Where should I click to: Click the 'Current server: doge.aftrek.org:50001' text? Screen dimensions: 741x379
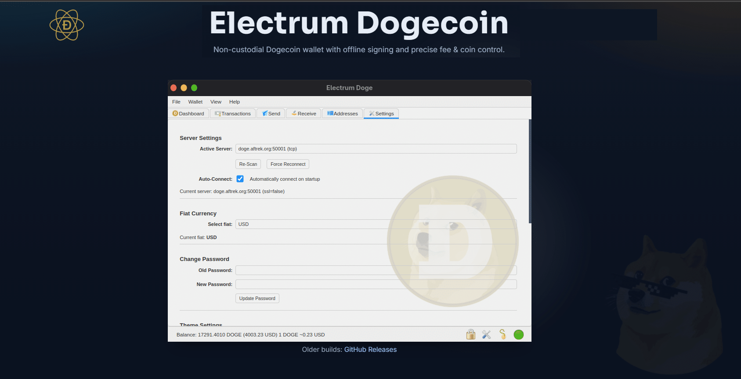coord(232,191)
